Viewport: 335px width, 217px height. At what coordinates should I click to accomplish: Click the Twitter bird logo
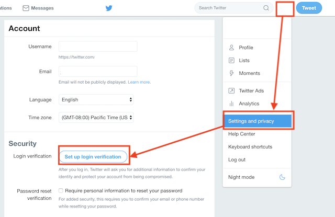pyautogui.click(x=109, y=8)
